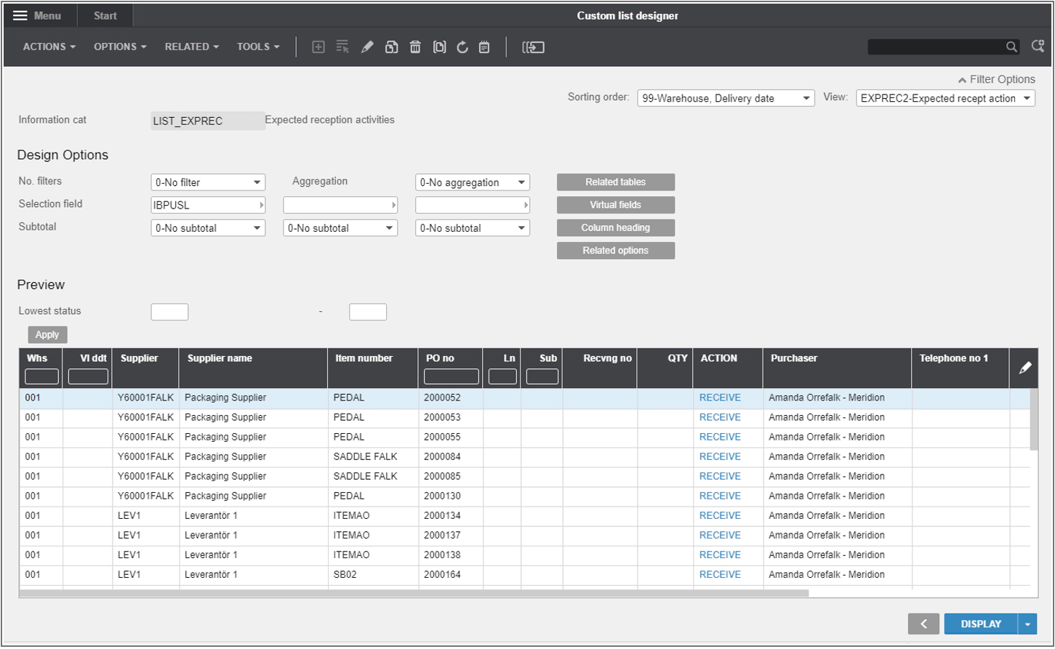
Task: Click the advanced search icon at far right
Action: 1038,47
